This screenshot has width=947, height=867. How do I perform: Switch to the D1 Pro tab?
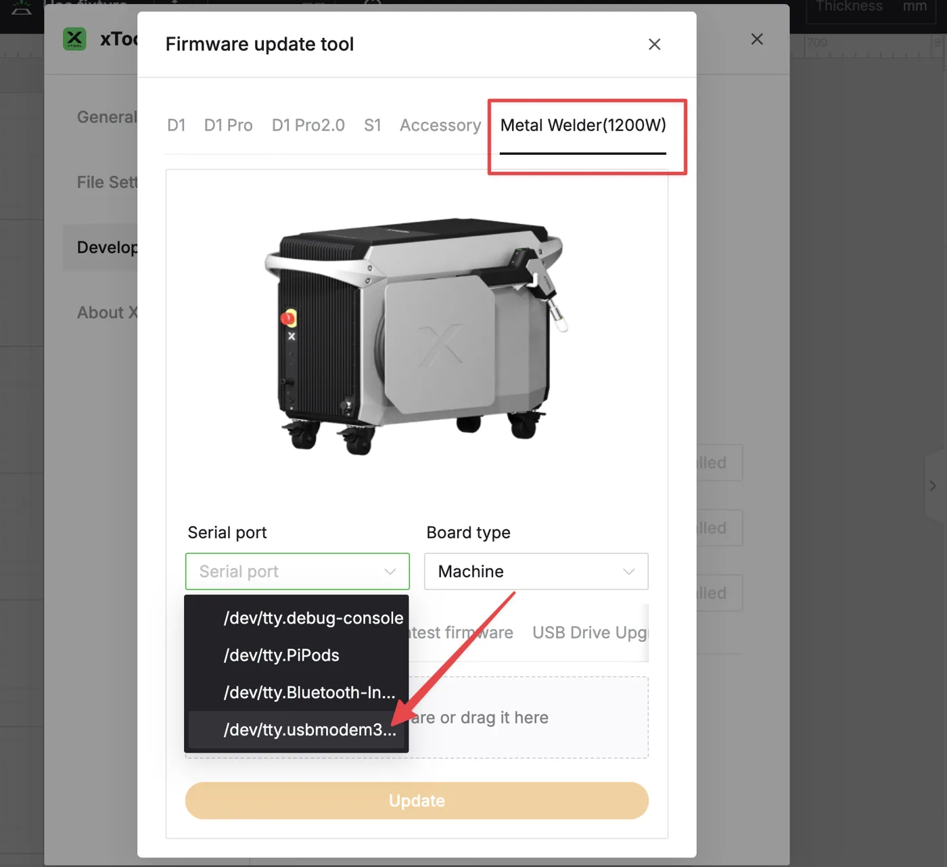(x=228, y=125)
